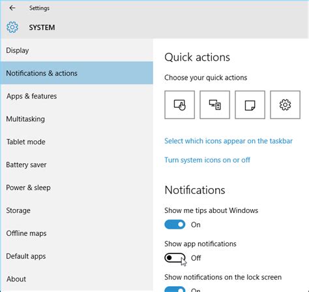Toggle Show notifications on the lock screen
Viewport: 309px width, 292px height.
[x=175, y=289]
